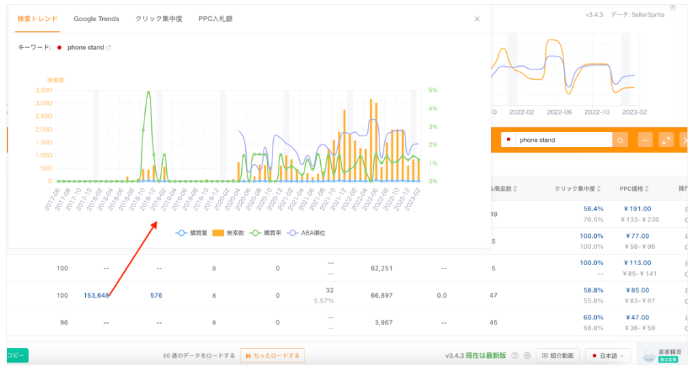The image size is (699, 370).
Task: Click the orange search magnifier button
Action: (x=620, y=140)
